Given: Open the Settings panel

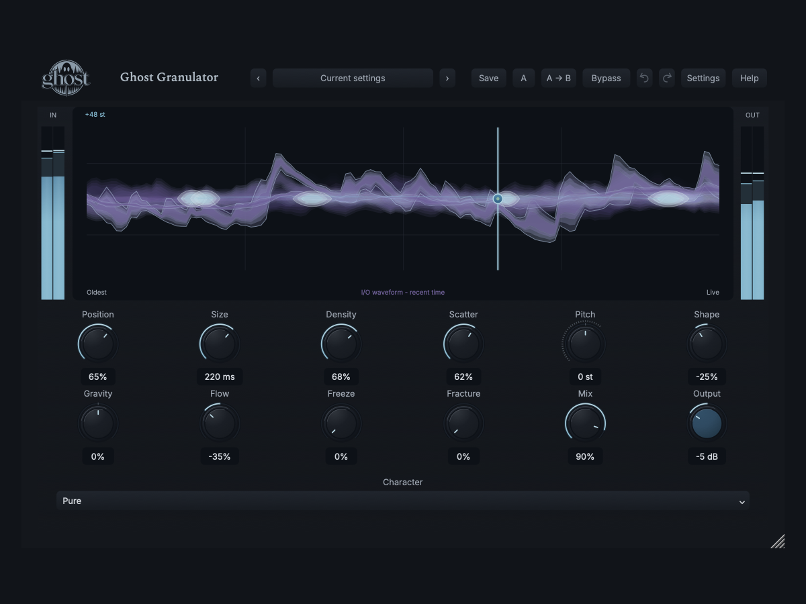Looking at the screenshot, I should [703, 78].
